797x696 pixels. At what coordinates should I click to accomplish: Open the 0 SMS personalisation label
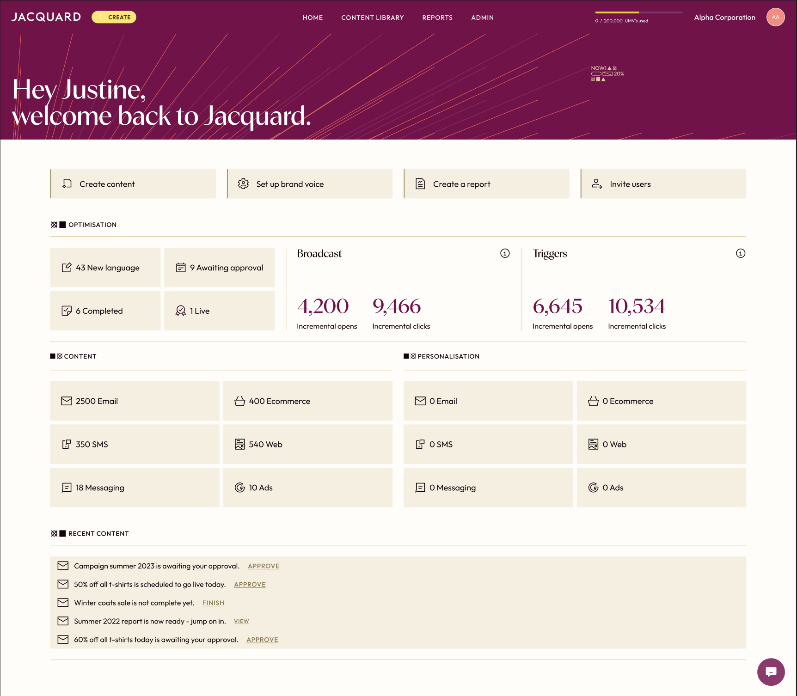(441, 444)
